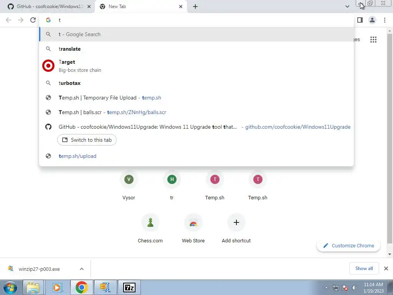This screenshot has height=295, width=393.
Task: Click the Customize Chrome button
Action: click(x=348, y=245)
